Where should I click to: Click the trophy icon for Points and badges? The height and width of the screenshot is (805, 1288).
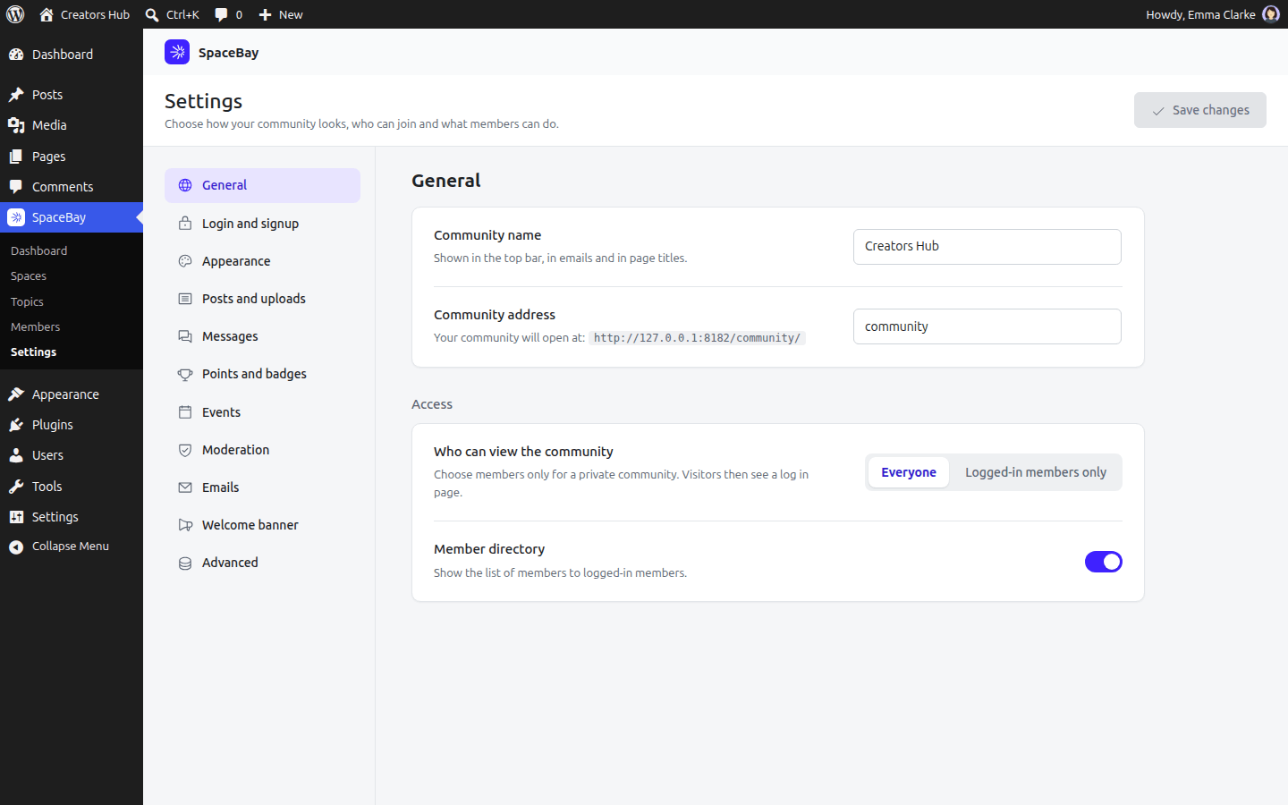185,374
